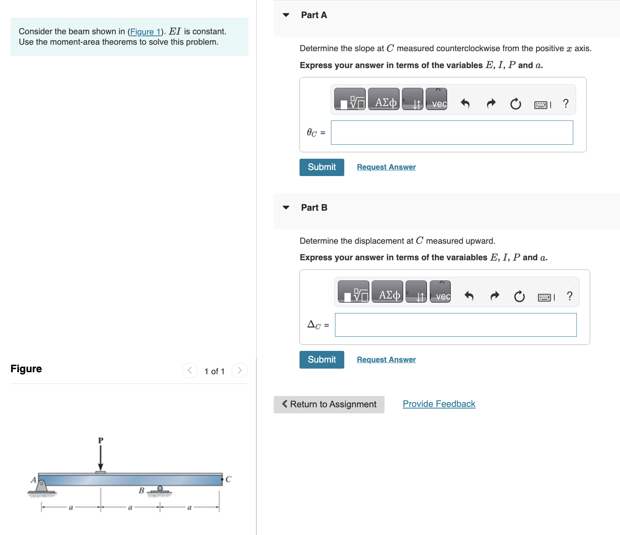Open the keyboard entry icon in Part B editor
620x535 pixels.
coord(545,297)
